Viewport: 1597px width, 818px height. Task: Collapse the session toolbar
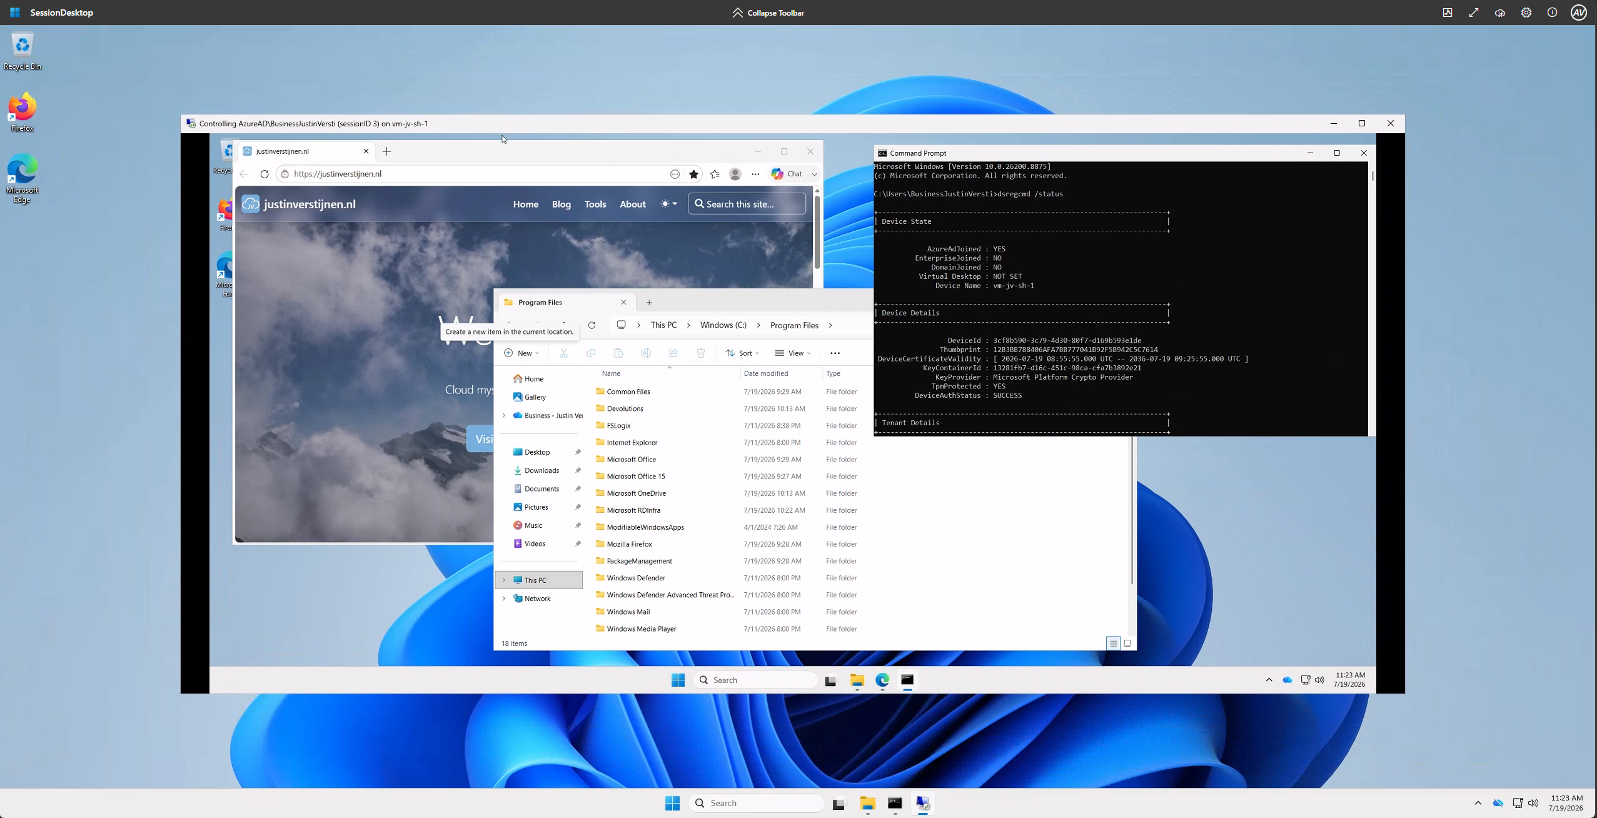[768, 13]
